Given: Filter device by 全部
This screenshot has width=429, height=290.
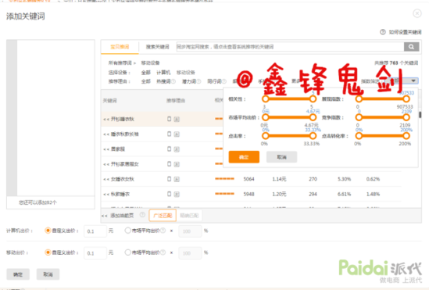Looking at the screenshot, I should point(146,73).
